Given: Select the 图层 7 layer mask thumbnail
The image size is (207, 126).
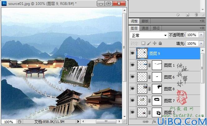Looking at the screenshot, I should [x=157, y=100].
